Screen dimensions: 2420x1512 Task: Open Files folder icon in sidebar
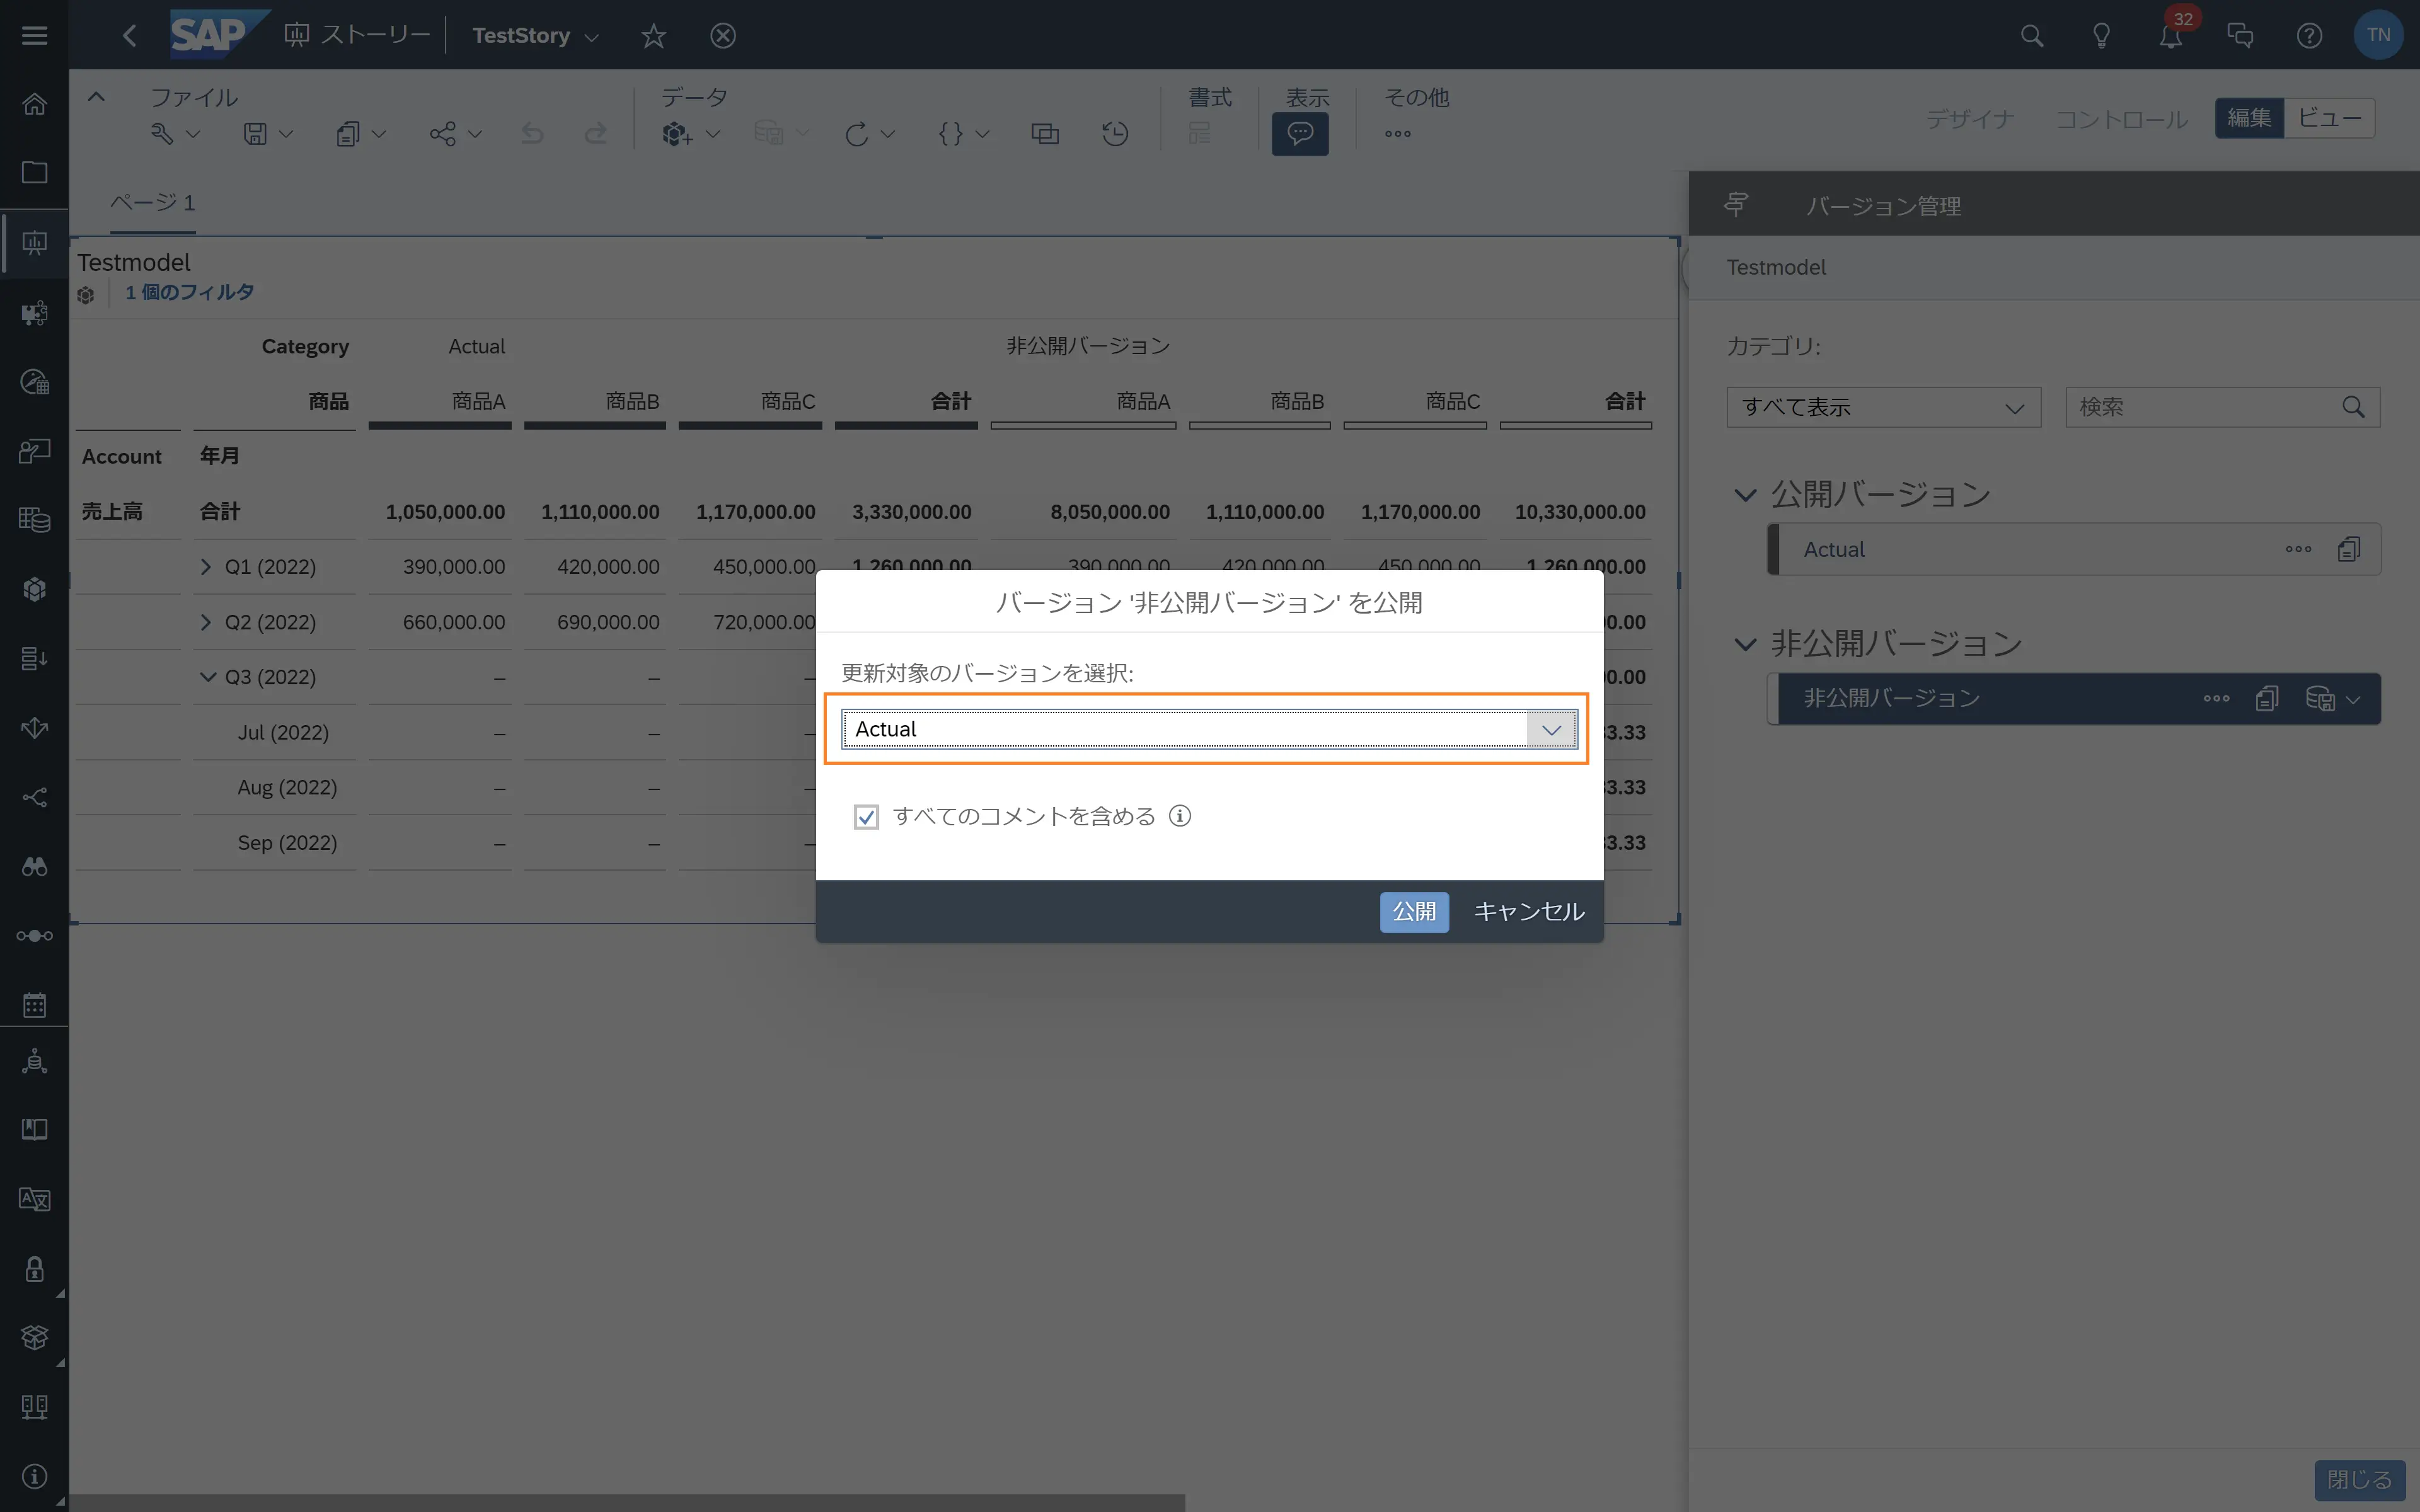tap(35, 173)
